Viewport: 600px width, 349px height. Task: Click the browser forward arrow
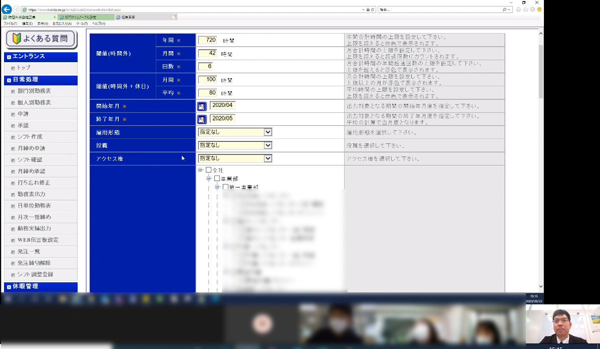[x=17, y=9]
